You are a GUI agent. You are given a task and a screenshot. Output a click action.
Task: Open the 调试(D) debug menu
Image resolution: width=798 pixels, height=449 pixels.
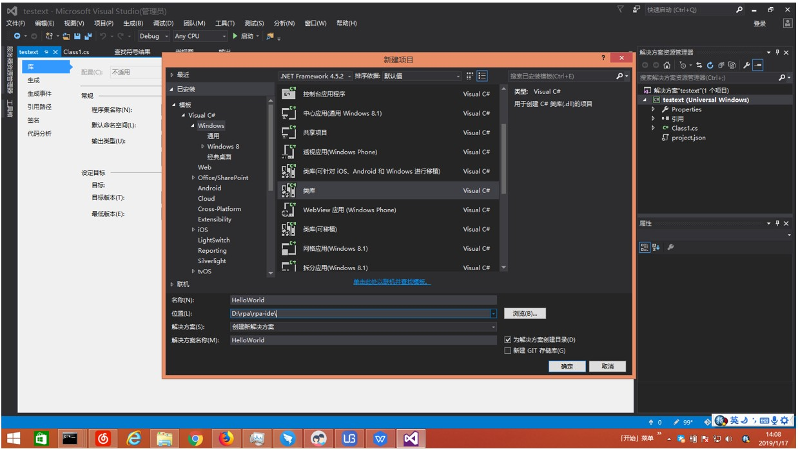164,23
